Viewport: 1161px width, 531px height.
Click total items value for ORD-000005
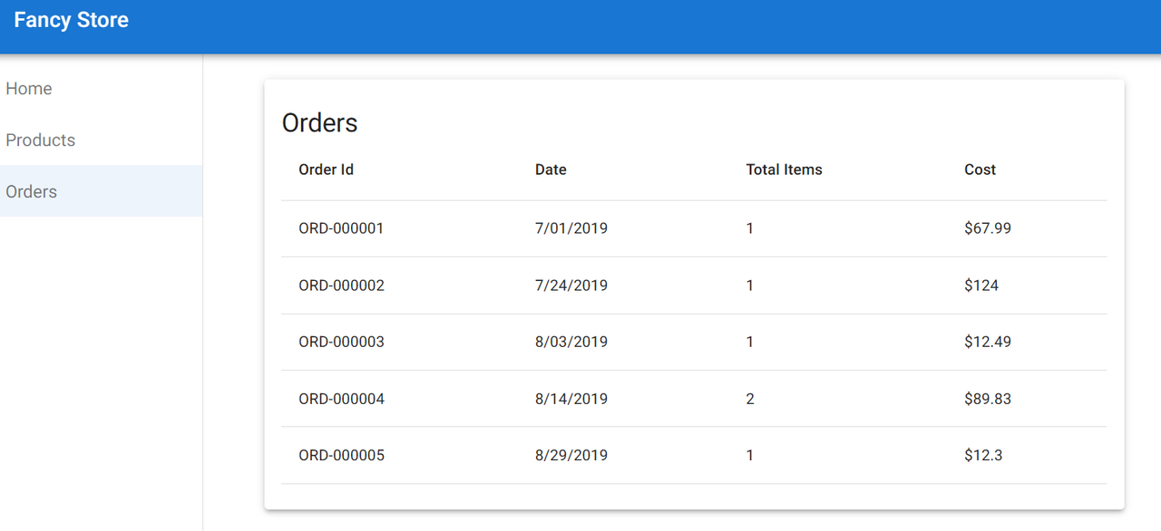tap(750, 455)
